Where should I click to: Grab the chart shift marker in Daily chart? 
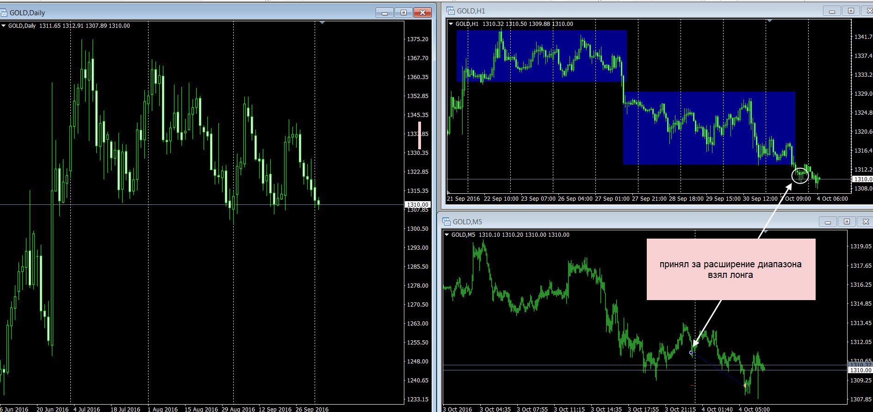[322, 22]
